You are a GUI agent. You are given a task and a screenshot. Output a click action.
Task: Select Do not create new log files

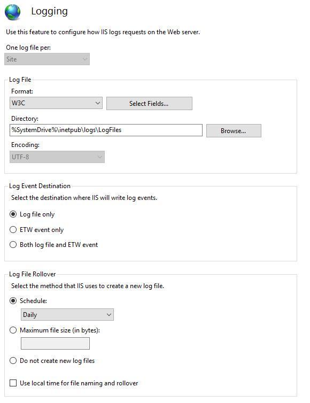pos(13,361)
